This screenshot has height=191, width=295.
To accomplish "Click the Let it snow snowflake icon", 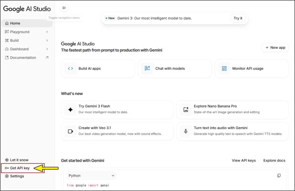I will 7,160.
